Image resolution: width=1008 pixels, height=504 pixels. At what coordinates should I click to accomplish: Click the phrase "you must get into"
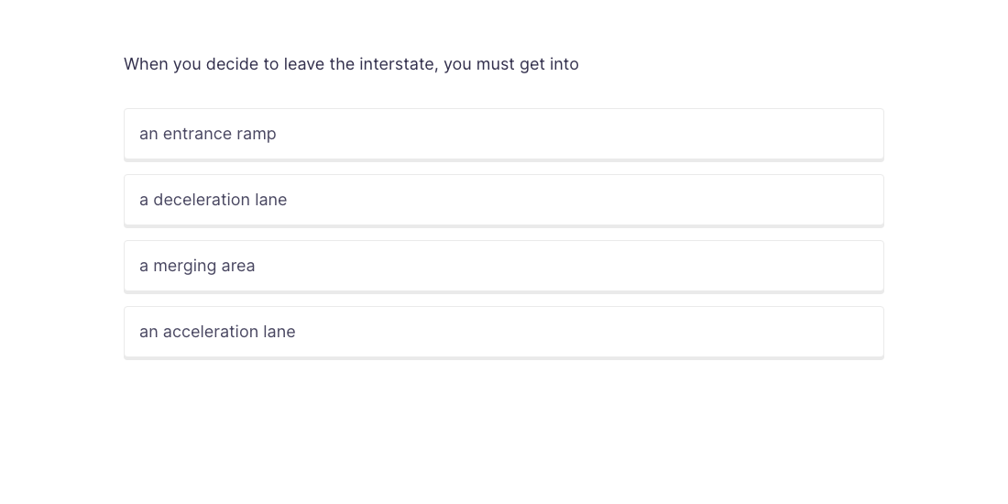511,64
